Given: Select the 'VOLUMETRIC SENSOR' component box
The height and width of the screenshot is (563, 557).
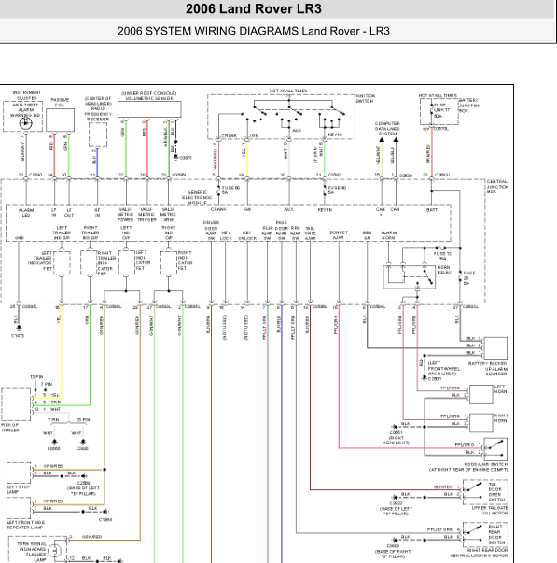Looking at the screenshot, I should [149, 109].
